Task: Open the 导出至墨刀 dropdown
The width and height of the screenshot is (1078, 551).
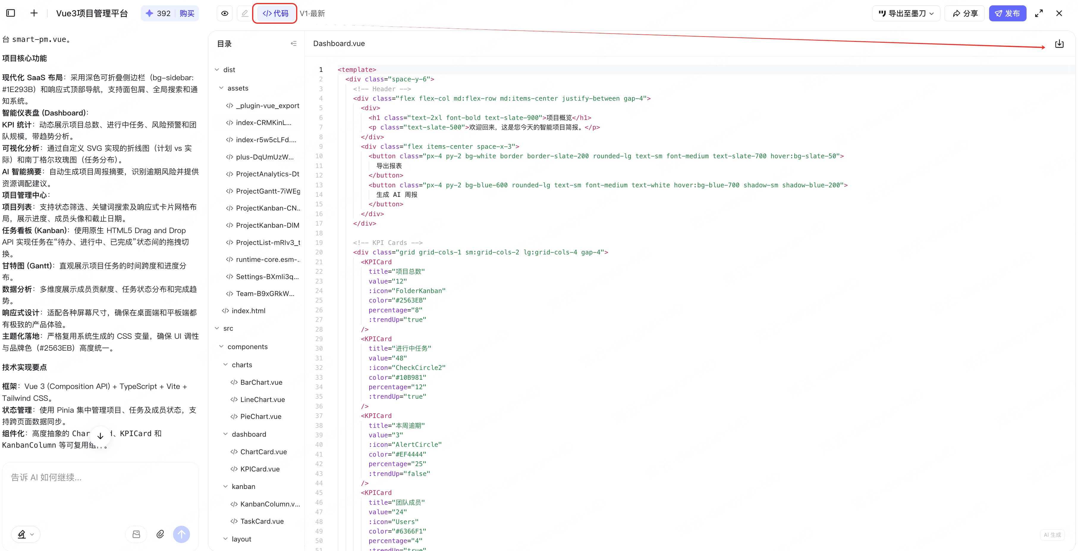Action: [906, 13]
